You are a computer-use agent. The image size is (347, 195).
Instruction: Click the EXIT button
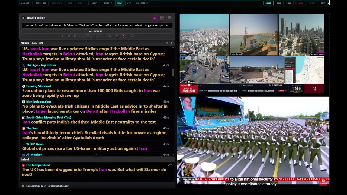tap(323, 3)
